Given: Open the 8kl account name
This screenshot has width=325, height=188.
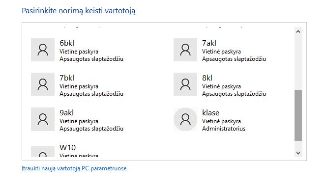Looking at the screenshot, I should 207,78.
